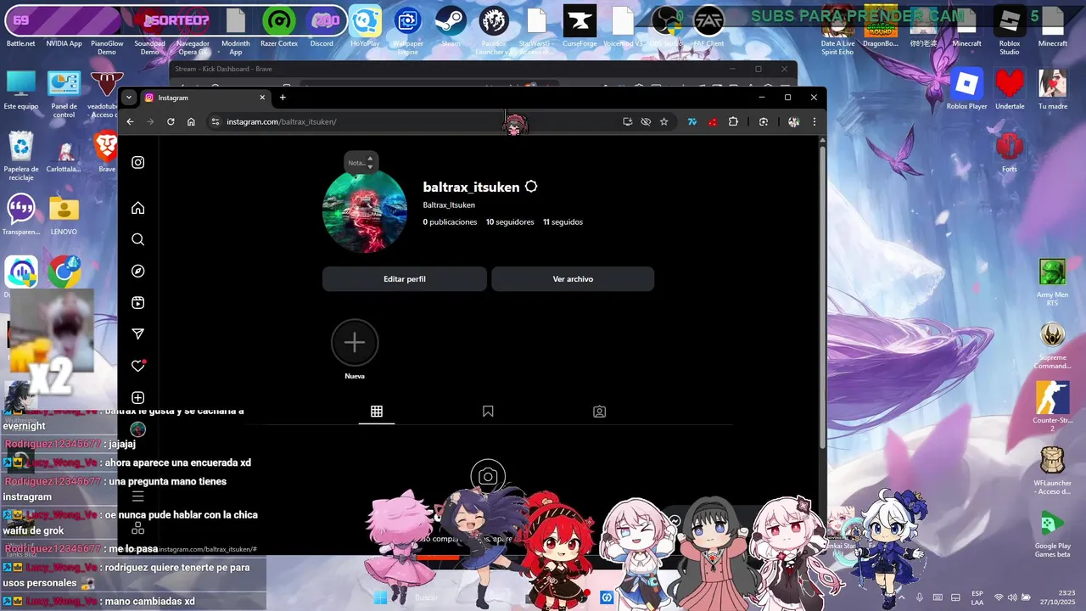Open the Counter-Strike 2 desktop shortcut
The width and height of the screenshot is (1086, 611).
coord(1053,407)
